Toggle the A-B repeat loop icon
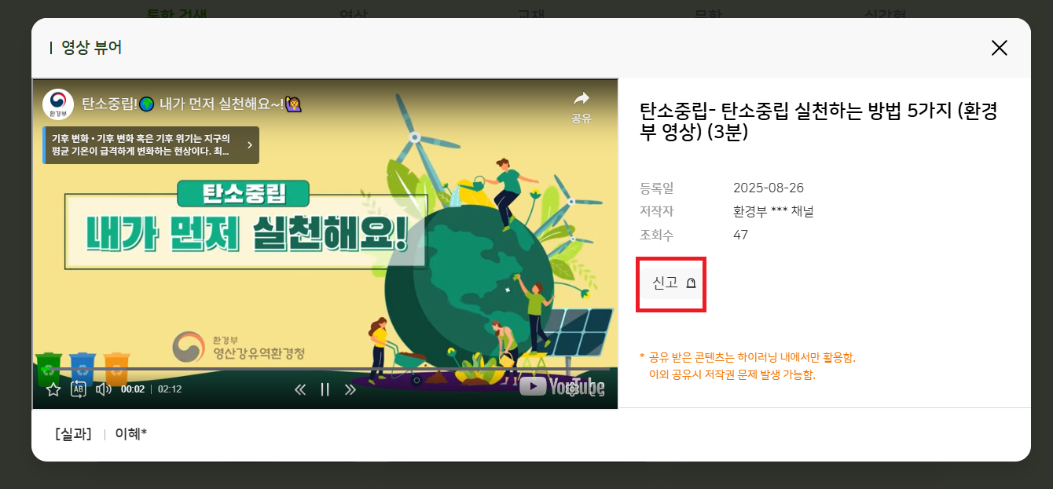This screenshot has width=1053, height=489. tap(79, 389)
